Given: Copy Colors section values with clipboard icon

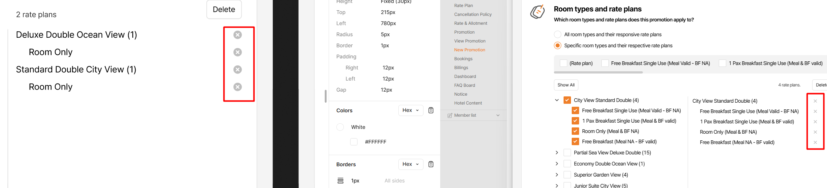Looking at the screenshot, I should point(431,110).
